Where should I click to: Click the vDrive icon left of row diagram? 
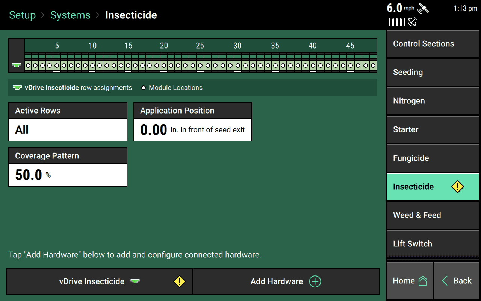point(16,65)
